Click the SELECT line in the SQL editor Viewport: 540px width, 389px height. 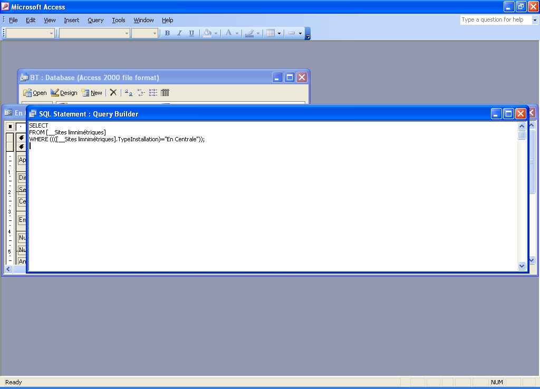38,125
